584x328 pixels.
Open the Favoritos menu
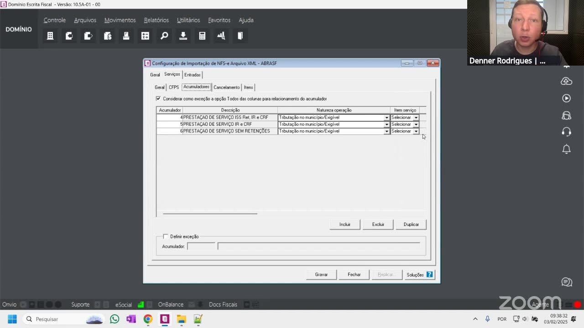219,20
